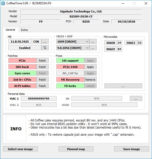Click microcode revision 84
Viewport: 152px width, 159px height.
tap(119, 49)
